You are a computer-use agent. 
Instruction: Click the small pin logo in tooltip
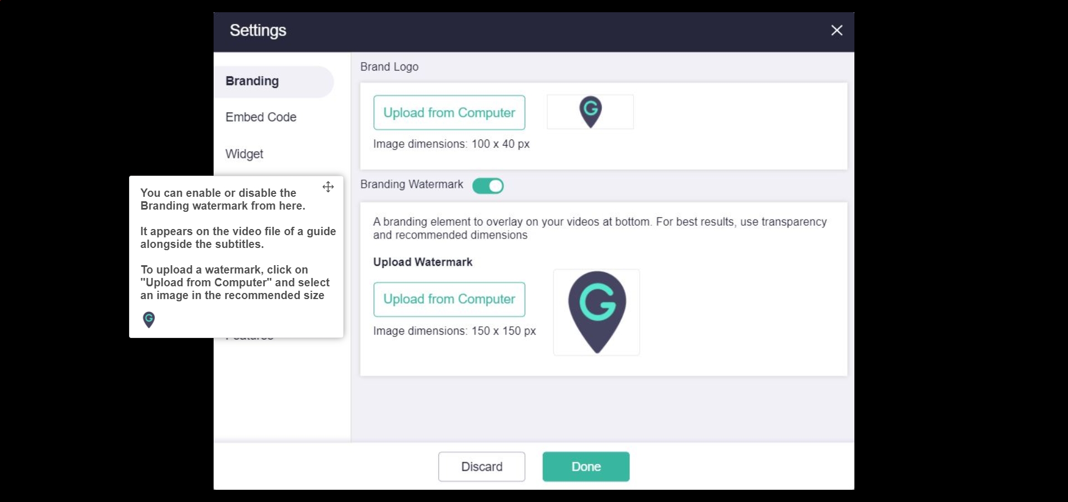(149, 320)
